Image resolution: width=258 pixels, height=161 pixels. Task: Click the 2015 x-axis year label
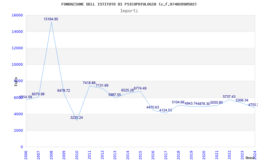pyautogui.click(x=141, y=155)
